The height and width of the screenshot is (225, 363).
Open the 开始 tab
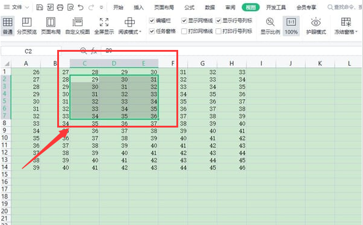coord(118,8)
